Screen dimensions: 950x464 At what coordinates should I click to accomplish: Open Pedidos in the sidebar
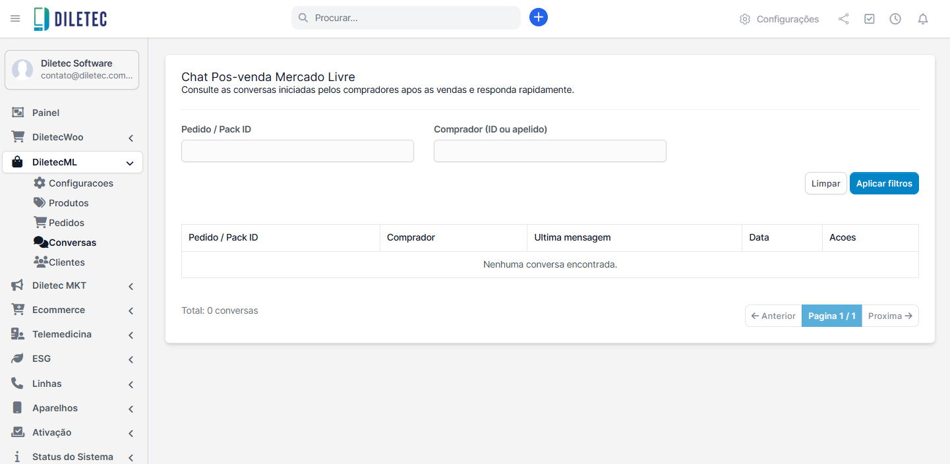pos(66,223)
